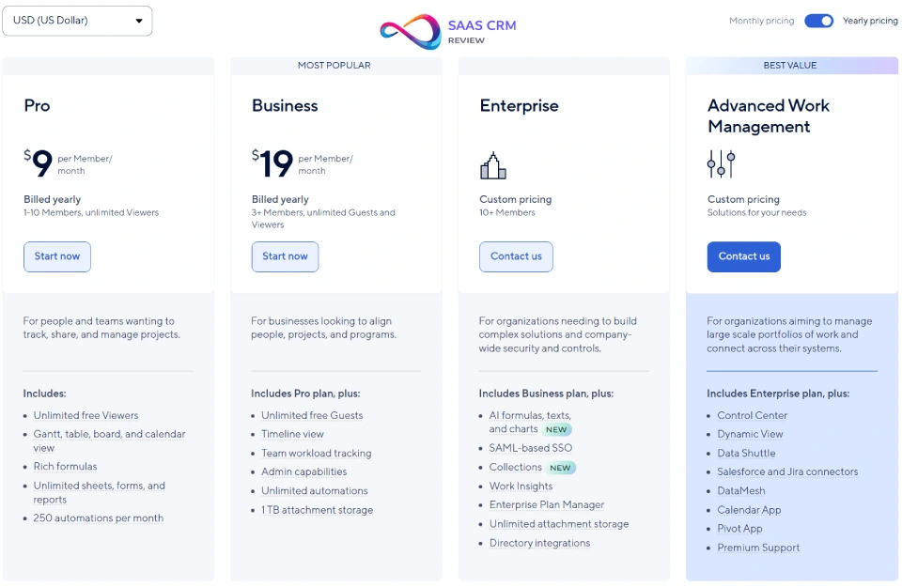902x587 pixels.
Task: Toggle the Monthly/Yearly pricing switch
Action: [x=818, y=21]
